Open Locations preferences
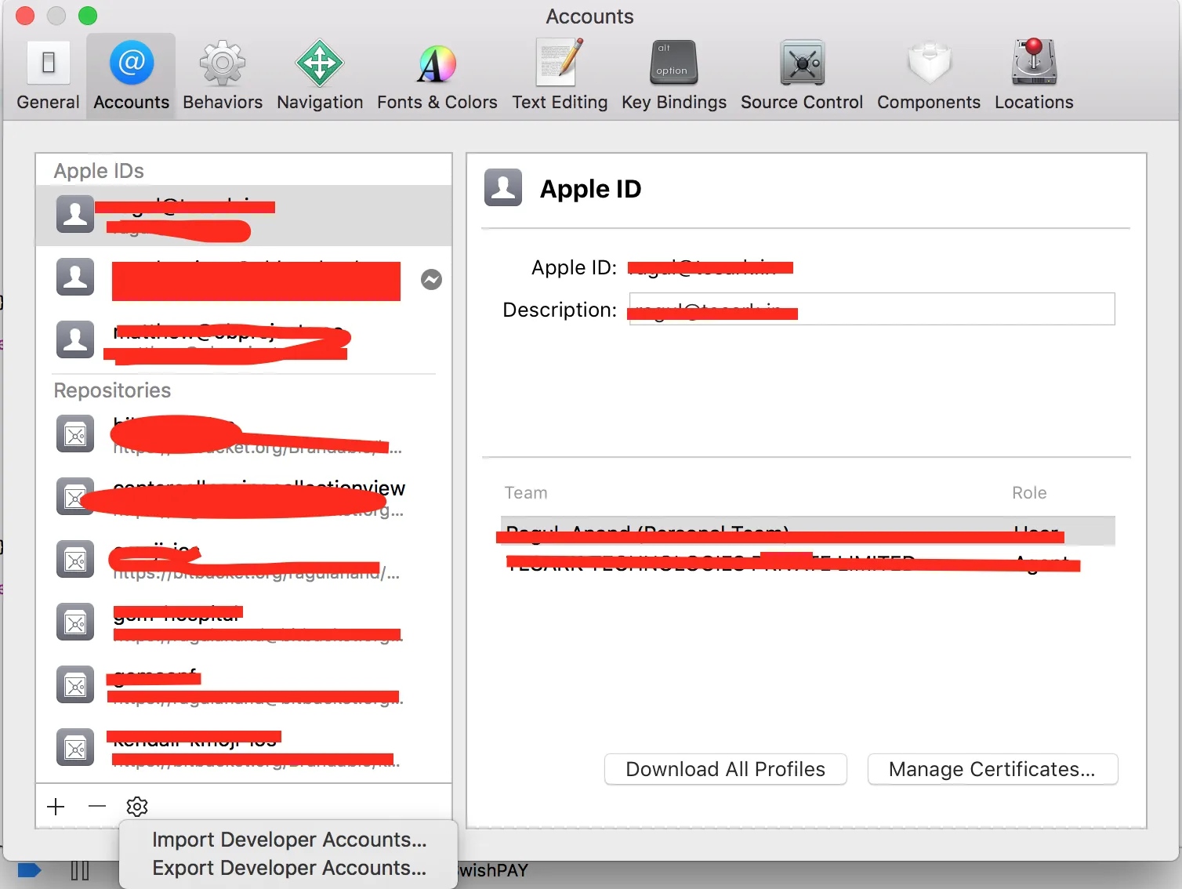The height and width of the screenshot is (889, 1182). 1034,76
